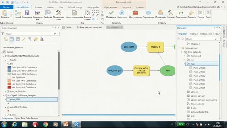Select Point_UTM13 in Catalog
Screen dimensions: 227x128
(199, 80)
